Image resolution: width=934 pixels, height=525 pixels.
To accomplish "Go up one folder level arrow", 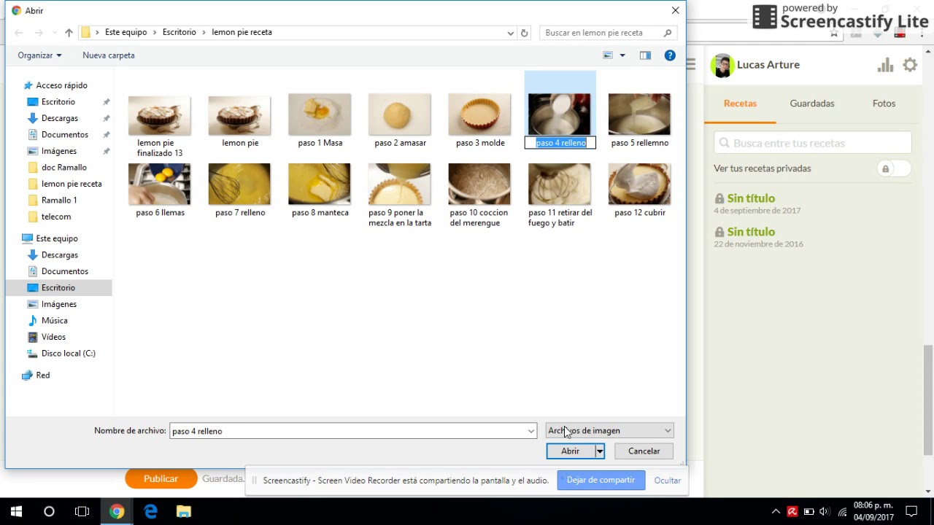I will [x=69, y=33].
